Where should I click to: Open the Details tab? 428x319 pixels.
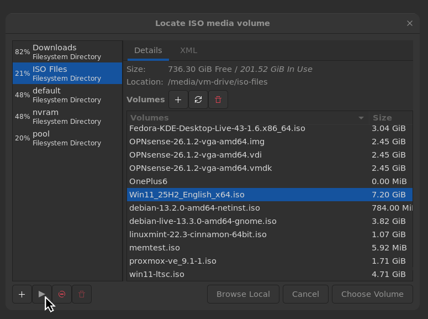148,50
